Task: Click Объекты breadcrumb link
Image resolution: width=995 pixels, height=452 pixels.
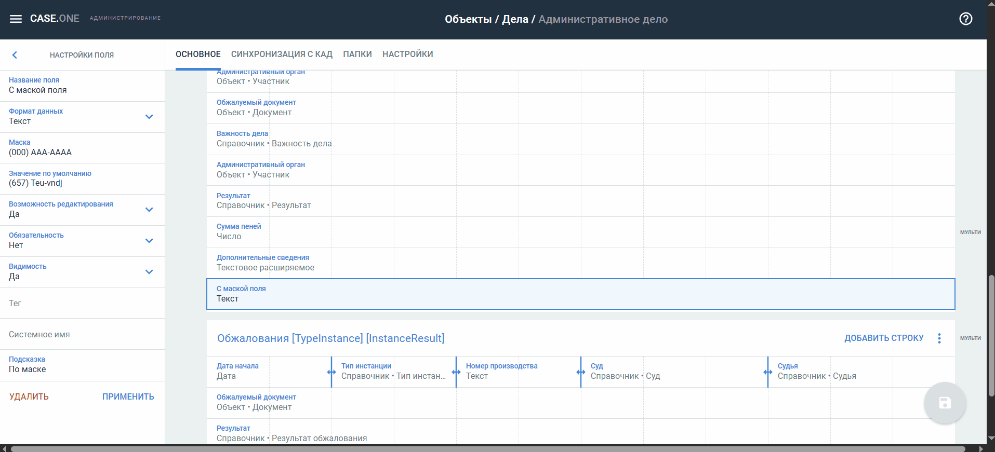Action: pos(468,19)
